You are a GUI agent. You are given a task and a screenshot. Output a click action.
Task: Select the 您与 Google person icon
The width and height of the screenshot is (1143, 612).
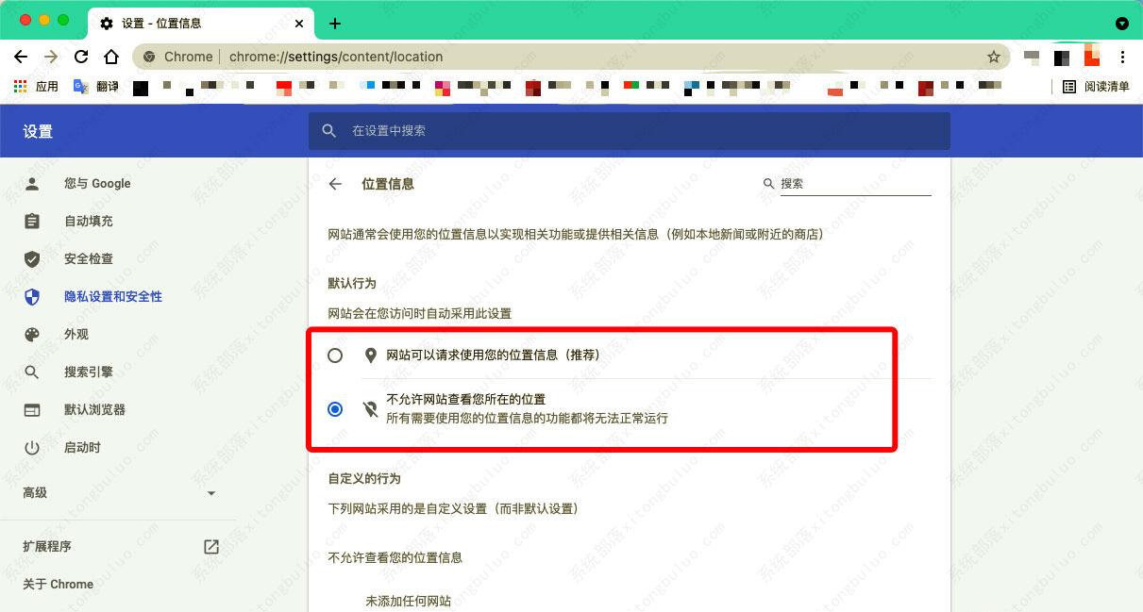[31, 183]
